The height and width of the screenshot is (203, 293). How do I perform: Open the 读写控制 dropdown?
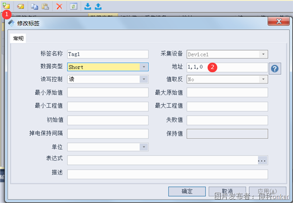144,79
